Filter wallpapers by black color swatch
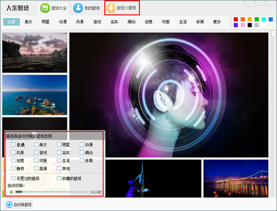This screenshot has width=277, height=211. [x=250, y=25]
